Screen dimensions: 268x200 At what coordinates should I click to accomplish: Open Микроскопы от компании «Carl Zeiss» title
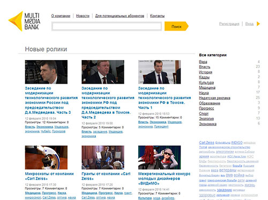point(49,176)
